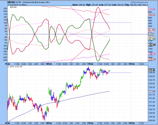This screenshot has height=125, width=158.
Task: Click the 128.50 price axis label
Action: (x=151, y=84)
